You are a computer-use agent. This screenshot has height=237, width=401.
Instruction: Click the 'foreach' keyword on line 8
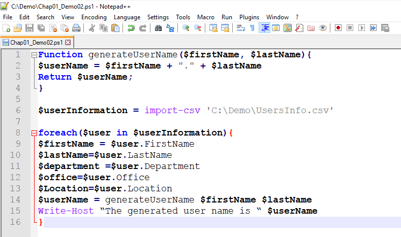[58, 133]
